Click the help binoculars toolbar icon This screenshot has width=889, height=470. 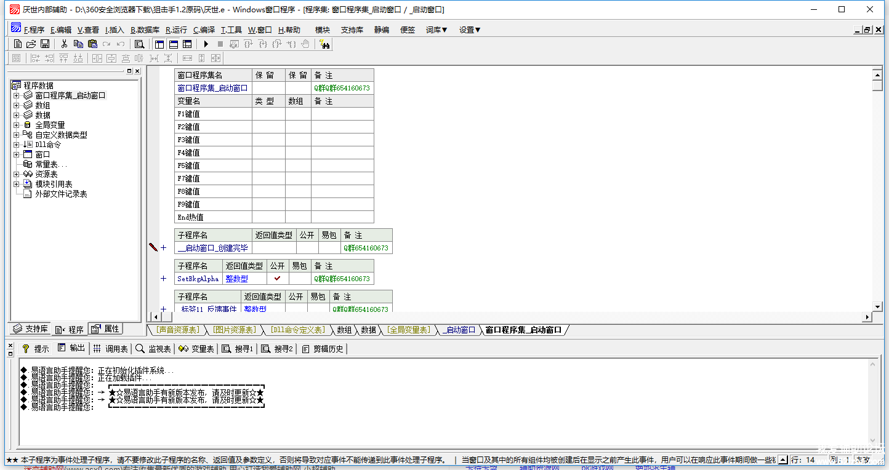[324, 44]
